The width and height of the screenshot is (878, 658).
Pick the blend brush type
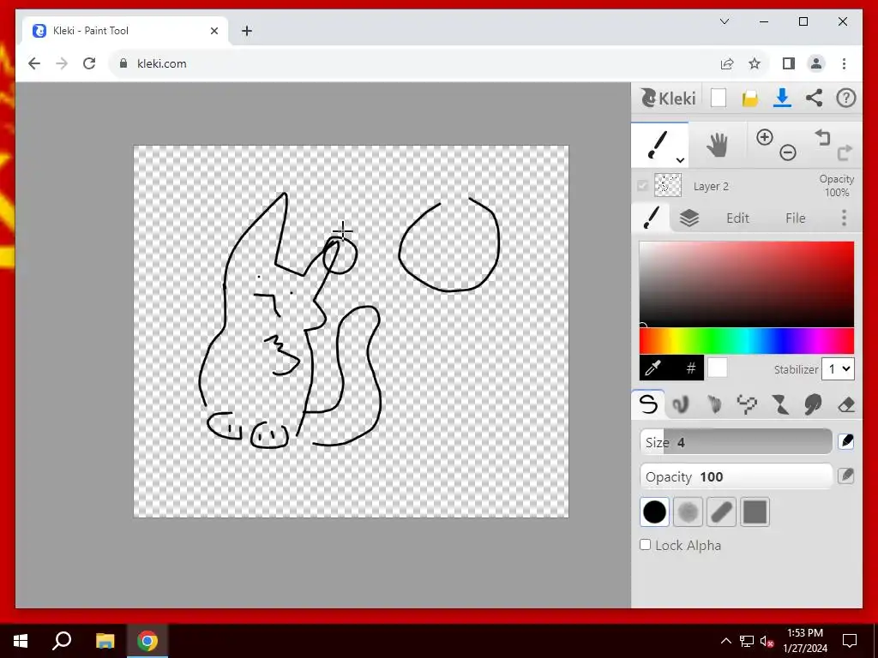(x=681, y=404)
